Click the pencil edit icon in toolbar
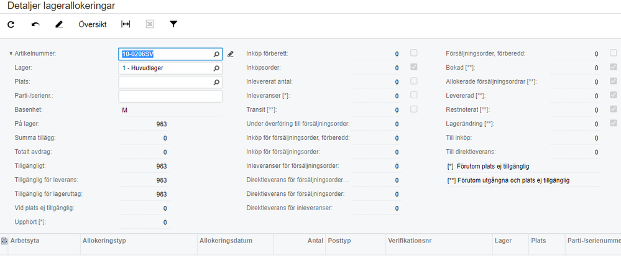Viewport: 621px width, 273px height. pyautogui.click(x=59, y=25)
